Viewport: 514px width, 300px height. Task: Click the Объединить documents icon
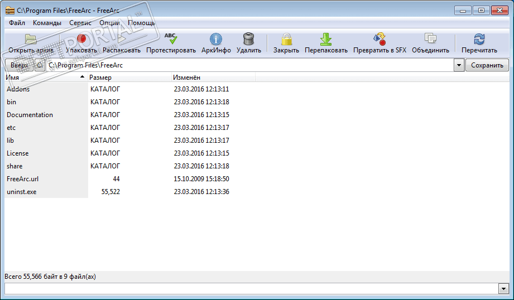tap(430, 38)
